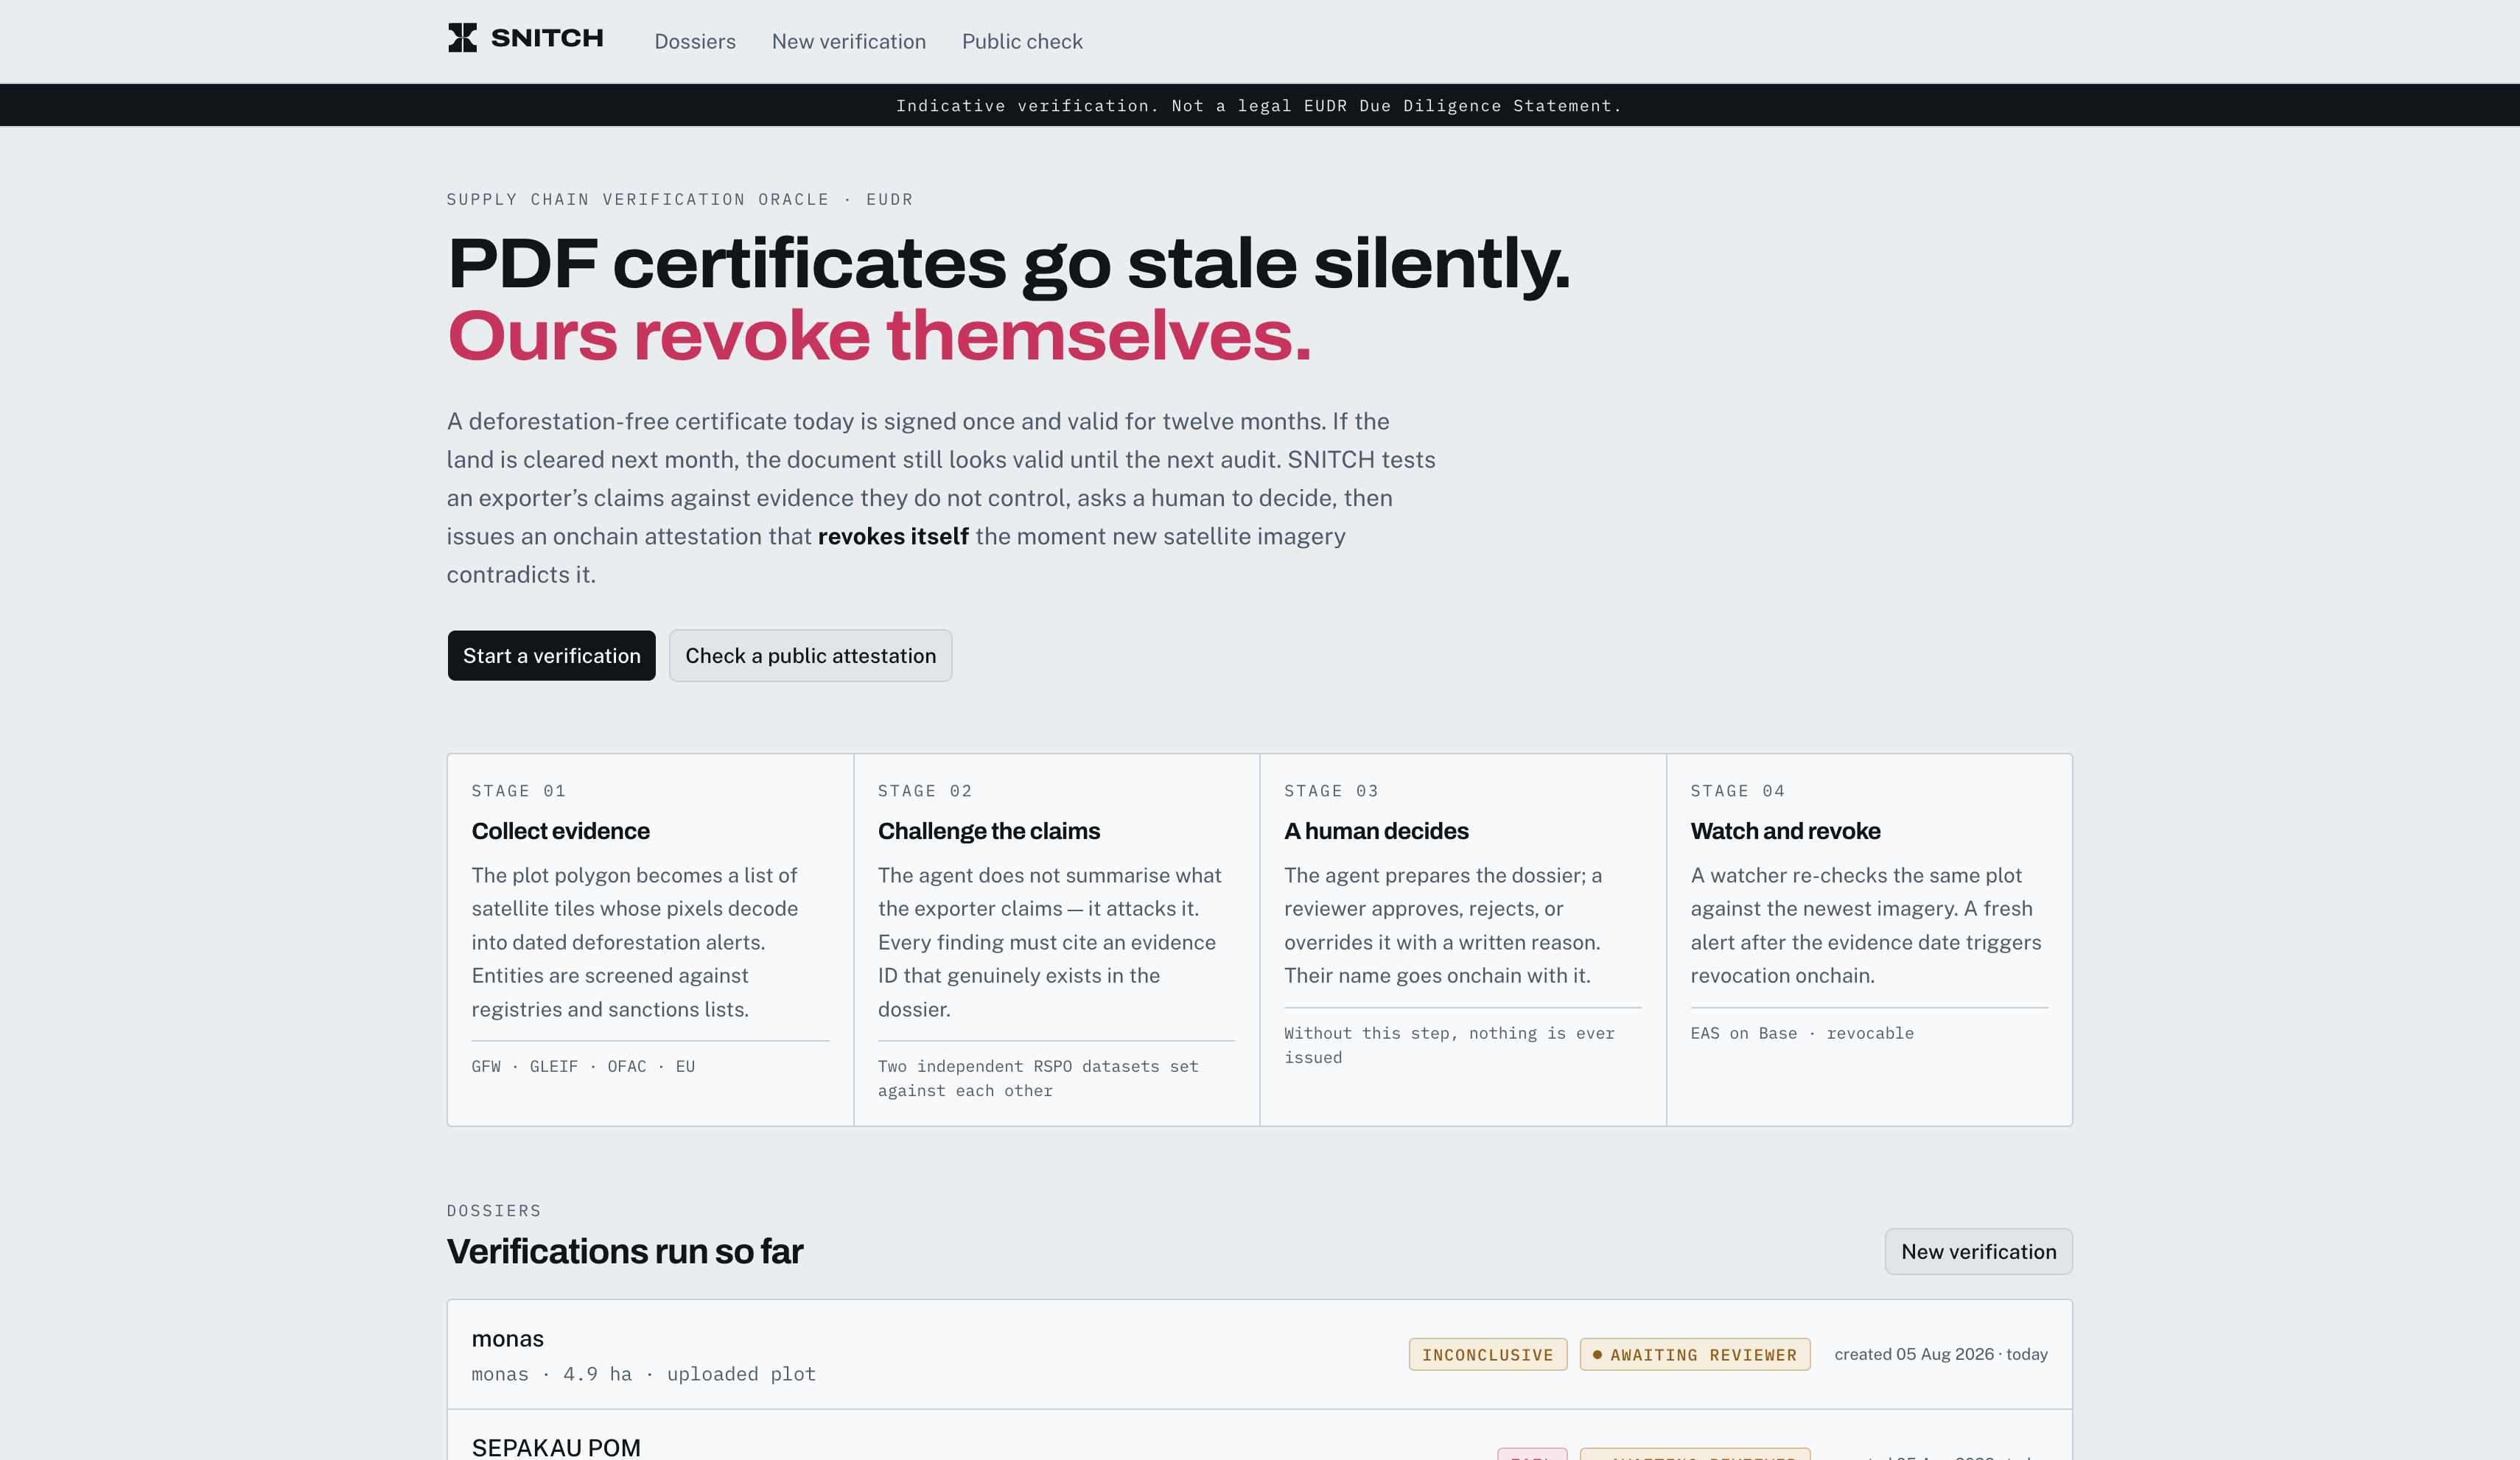
Task: Click "GFW · GLEIF · OFAC · EU" footnote
Action: point(583,1067)
